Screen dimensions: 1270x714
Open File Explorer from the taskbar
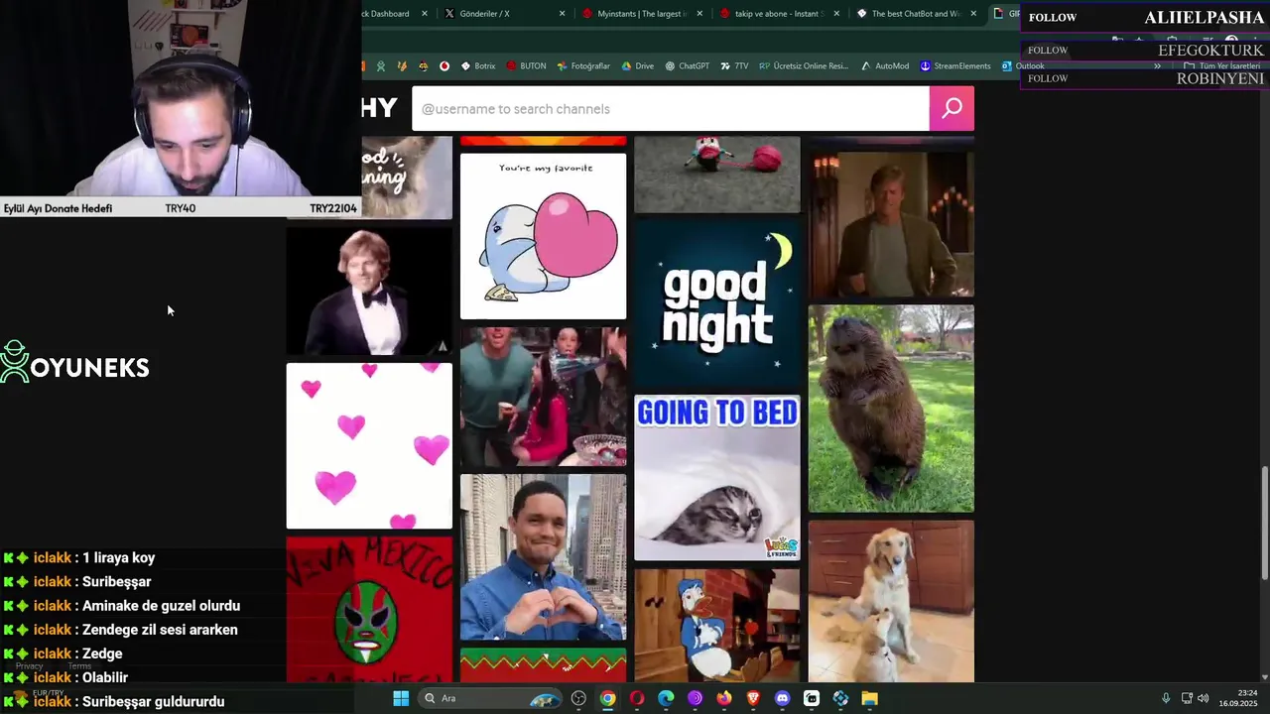tap(869, 698)
